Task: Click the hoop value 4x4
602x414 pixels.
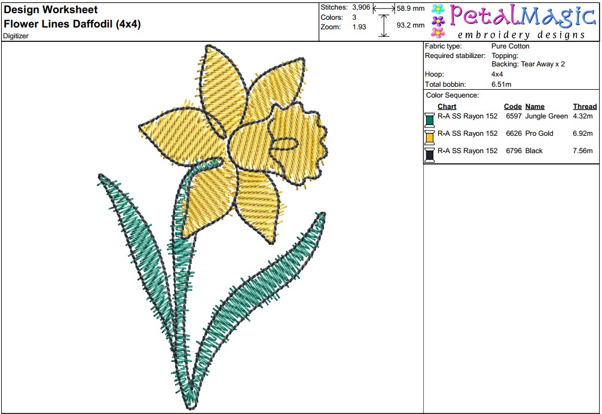Action: coord(497,74)
